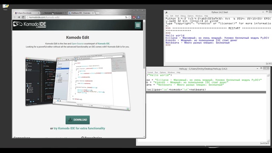Click the ("Hello world") line in editor
This screenshot has height=153, width=272.
click(x=159, y=75)
